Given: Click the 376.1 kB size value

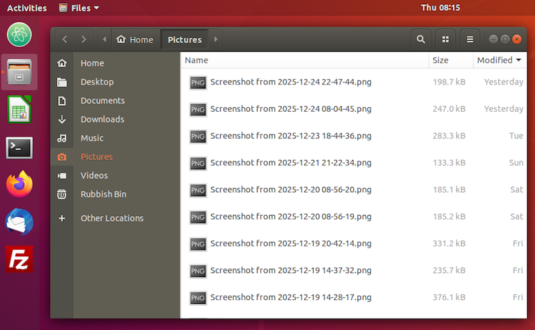Looking at the screenshot, I should 449,298.
